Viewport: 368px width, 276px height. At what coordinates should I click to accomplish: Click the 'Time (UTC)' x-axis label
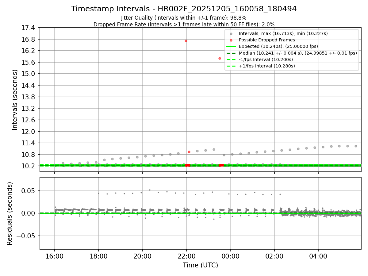click(x=200, y=265)
